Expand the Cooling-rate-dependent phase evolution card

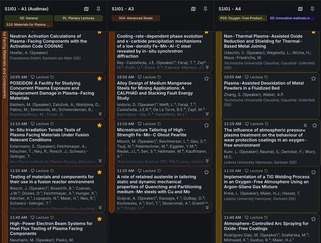click(207, 67)
